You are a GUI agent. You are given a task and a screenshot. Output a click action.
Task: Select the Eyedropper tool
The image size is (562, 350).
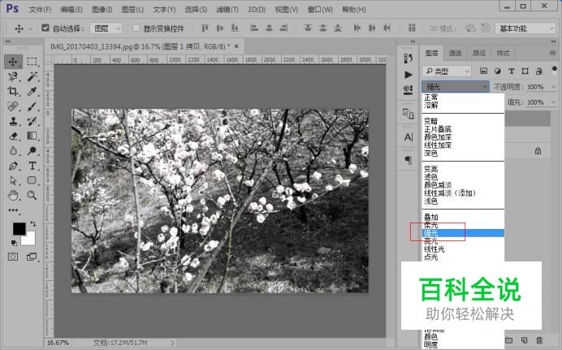(32, 91)
